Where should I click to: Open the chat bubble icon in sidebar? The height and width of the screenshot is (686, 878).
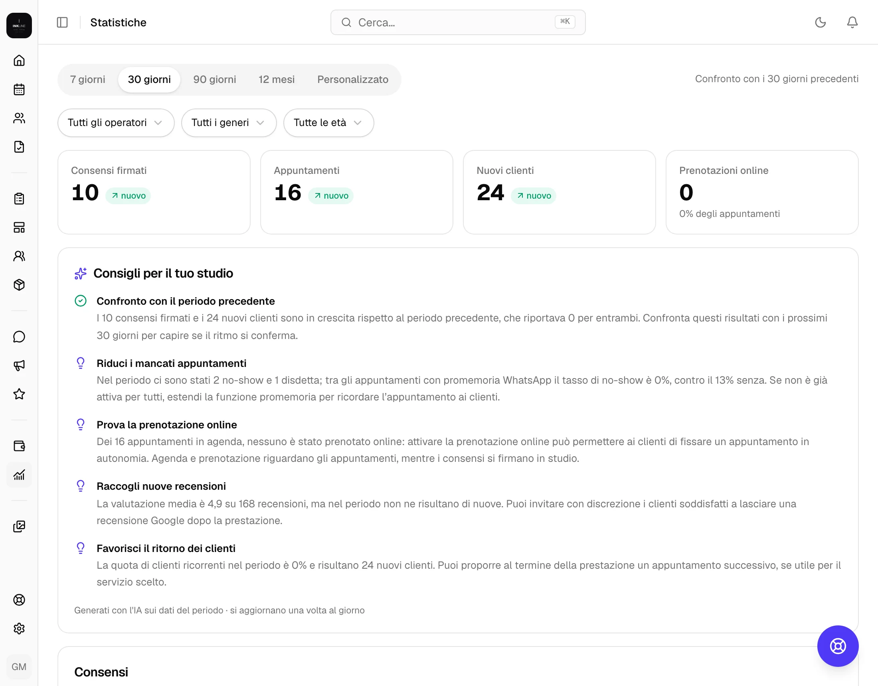point(19,337)
